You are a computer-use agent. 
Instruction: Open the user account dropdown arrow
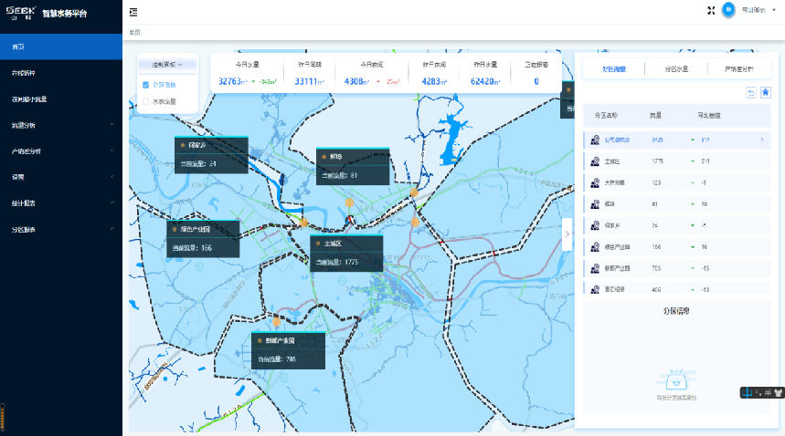point(774,10)
